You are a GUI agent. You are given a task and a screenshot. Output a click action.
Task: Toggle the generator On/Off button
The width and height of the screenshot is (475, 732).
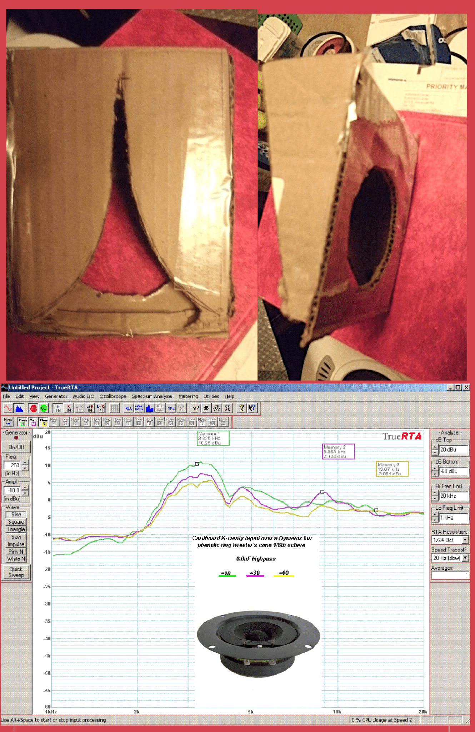click(16, 447)
